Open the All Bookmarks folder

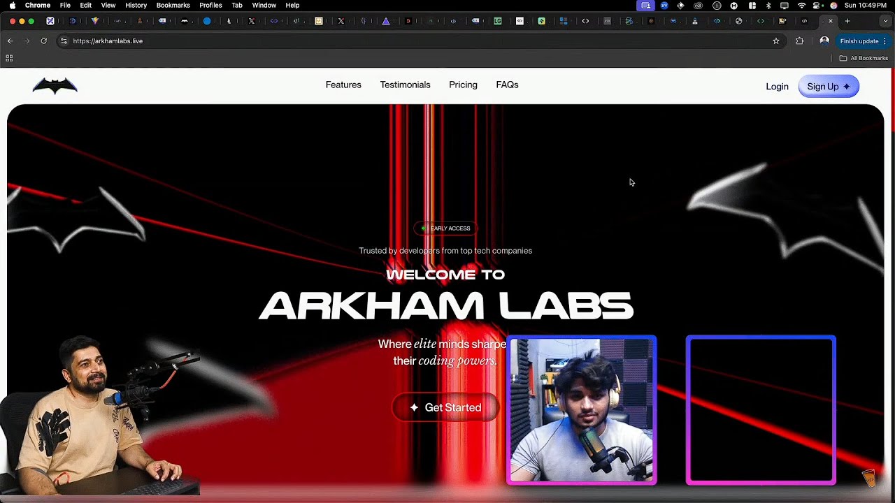tap(864, 58)
